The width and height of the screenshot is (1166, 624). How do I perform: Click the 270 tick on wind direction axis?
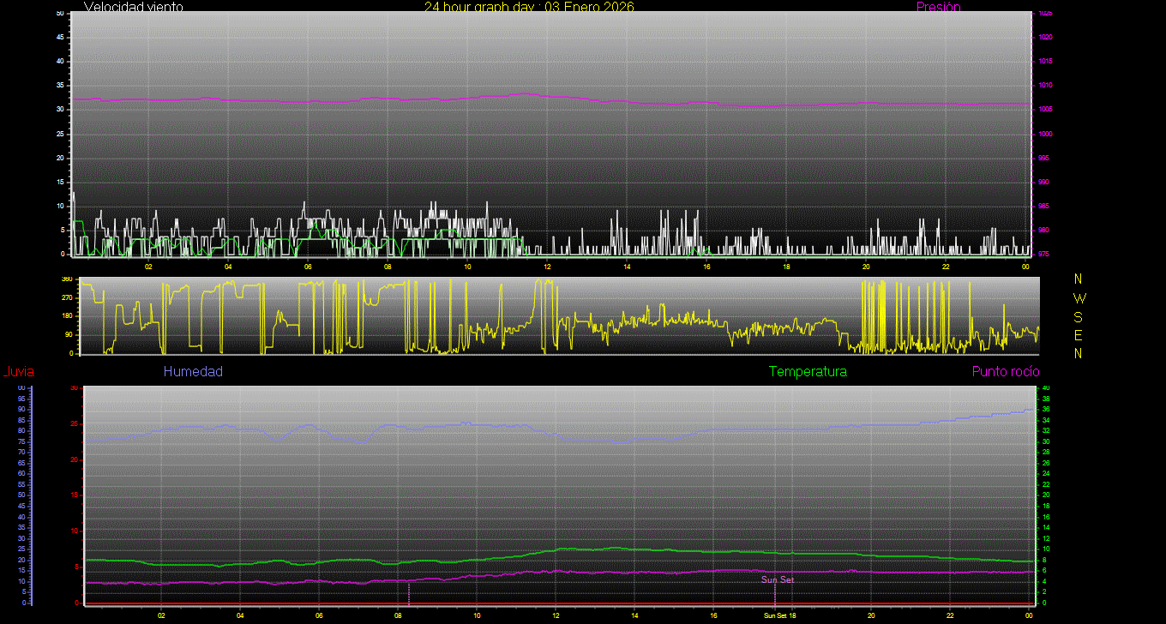coord(66,298)
